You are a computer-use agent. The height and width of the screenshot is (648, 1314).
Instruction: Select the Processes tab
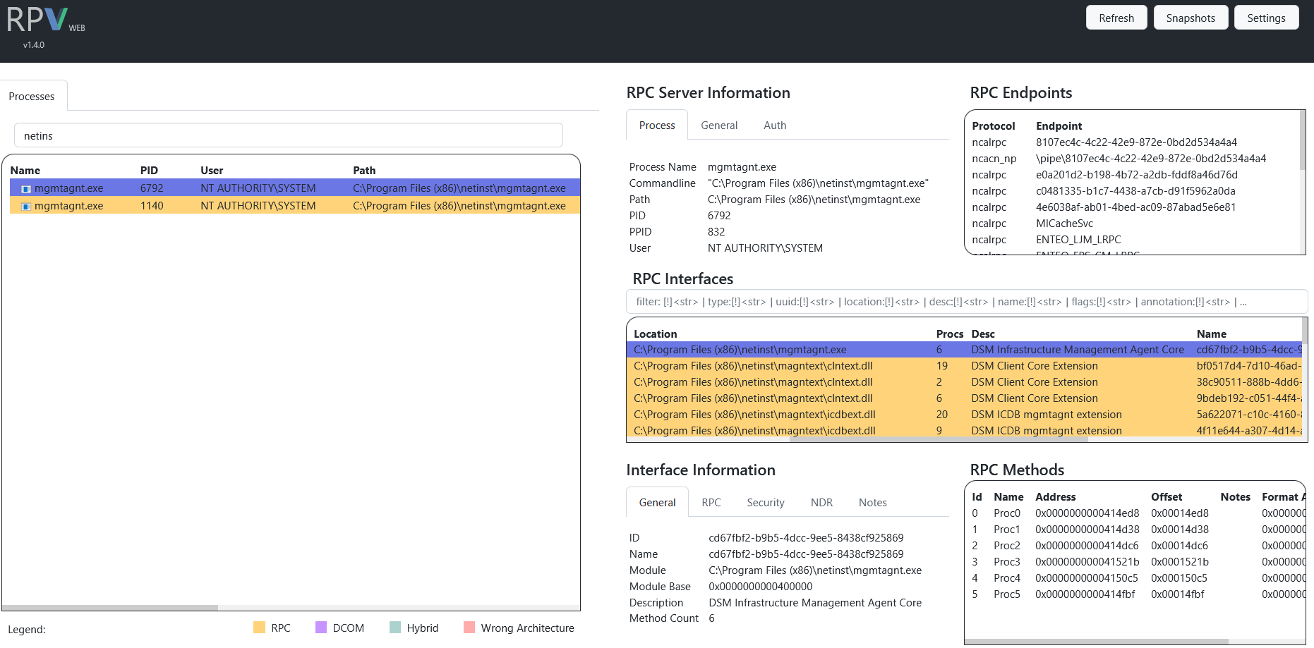[32, 96]
